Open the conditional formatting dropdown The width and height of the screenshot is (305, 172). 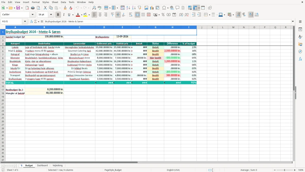pos(233,15)
